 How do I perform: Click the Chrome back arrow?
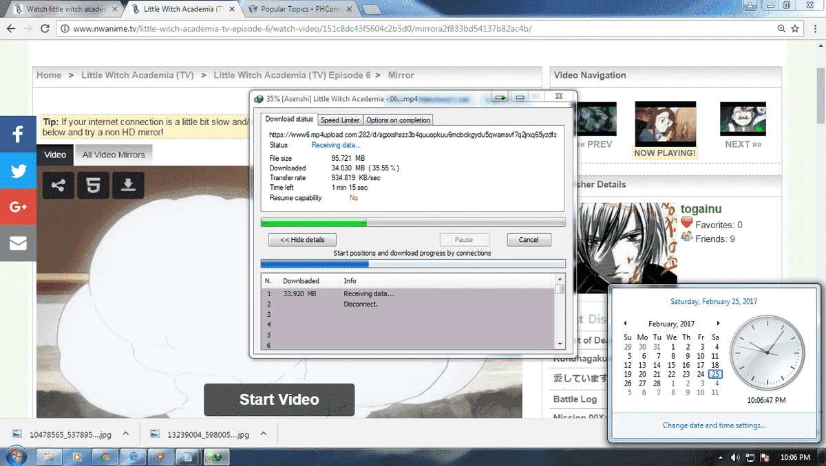10,29
